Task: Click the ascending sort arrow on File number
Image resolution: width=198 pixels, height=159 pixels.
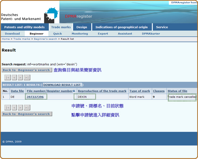Action: click(74, 91)
